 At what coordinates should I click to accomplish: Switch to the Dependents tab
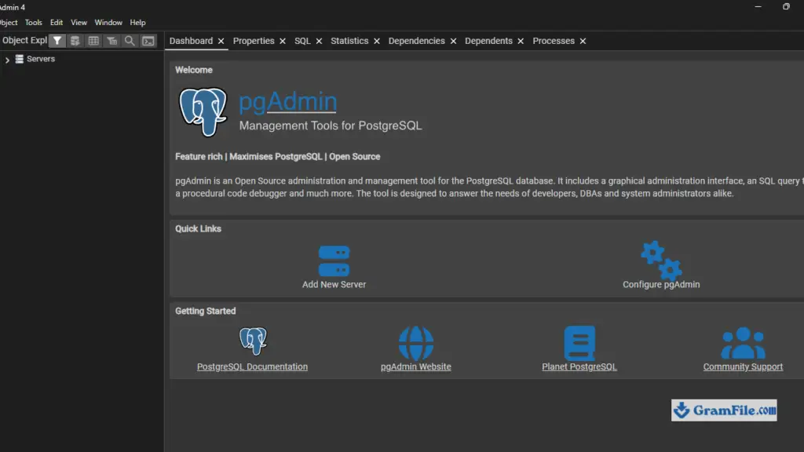click(488, 41)
